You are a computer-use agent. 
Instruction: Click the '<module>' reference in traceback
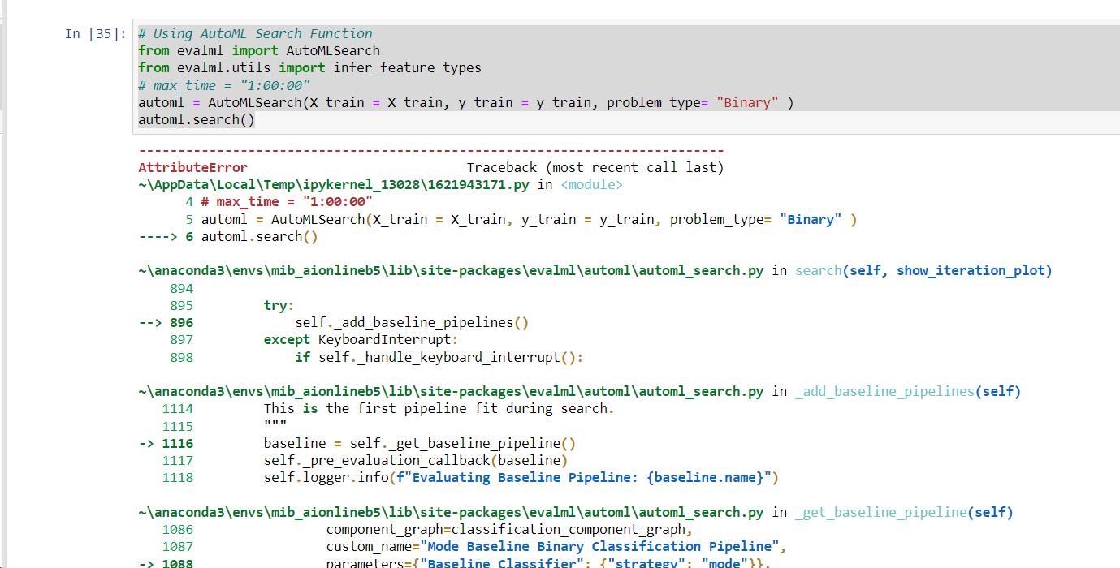click(x=592, y=184)
